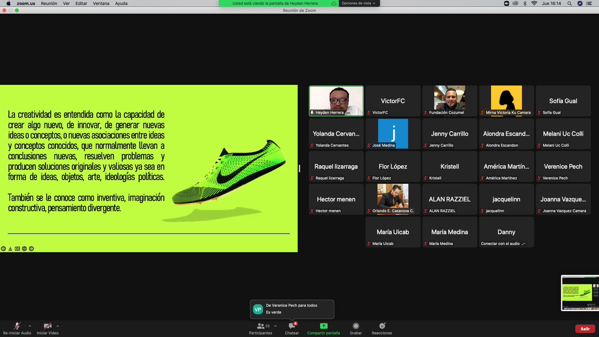Image resolution: width=599 pixels, height=337 pixels.
Task: Open chat notification from Verenice Pech
Action: click(x=292, y=309)
